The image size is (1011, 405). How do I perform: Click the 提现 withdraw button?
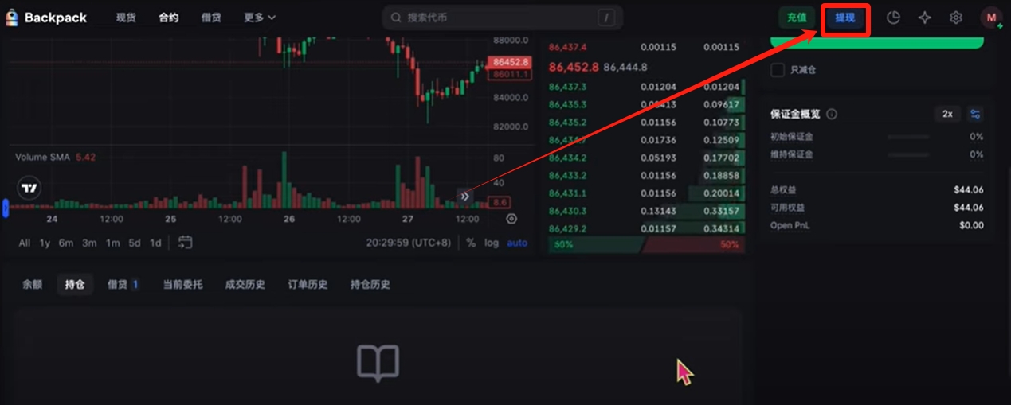click(x=844, y=18)
